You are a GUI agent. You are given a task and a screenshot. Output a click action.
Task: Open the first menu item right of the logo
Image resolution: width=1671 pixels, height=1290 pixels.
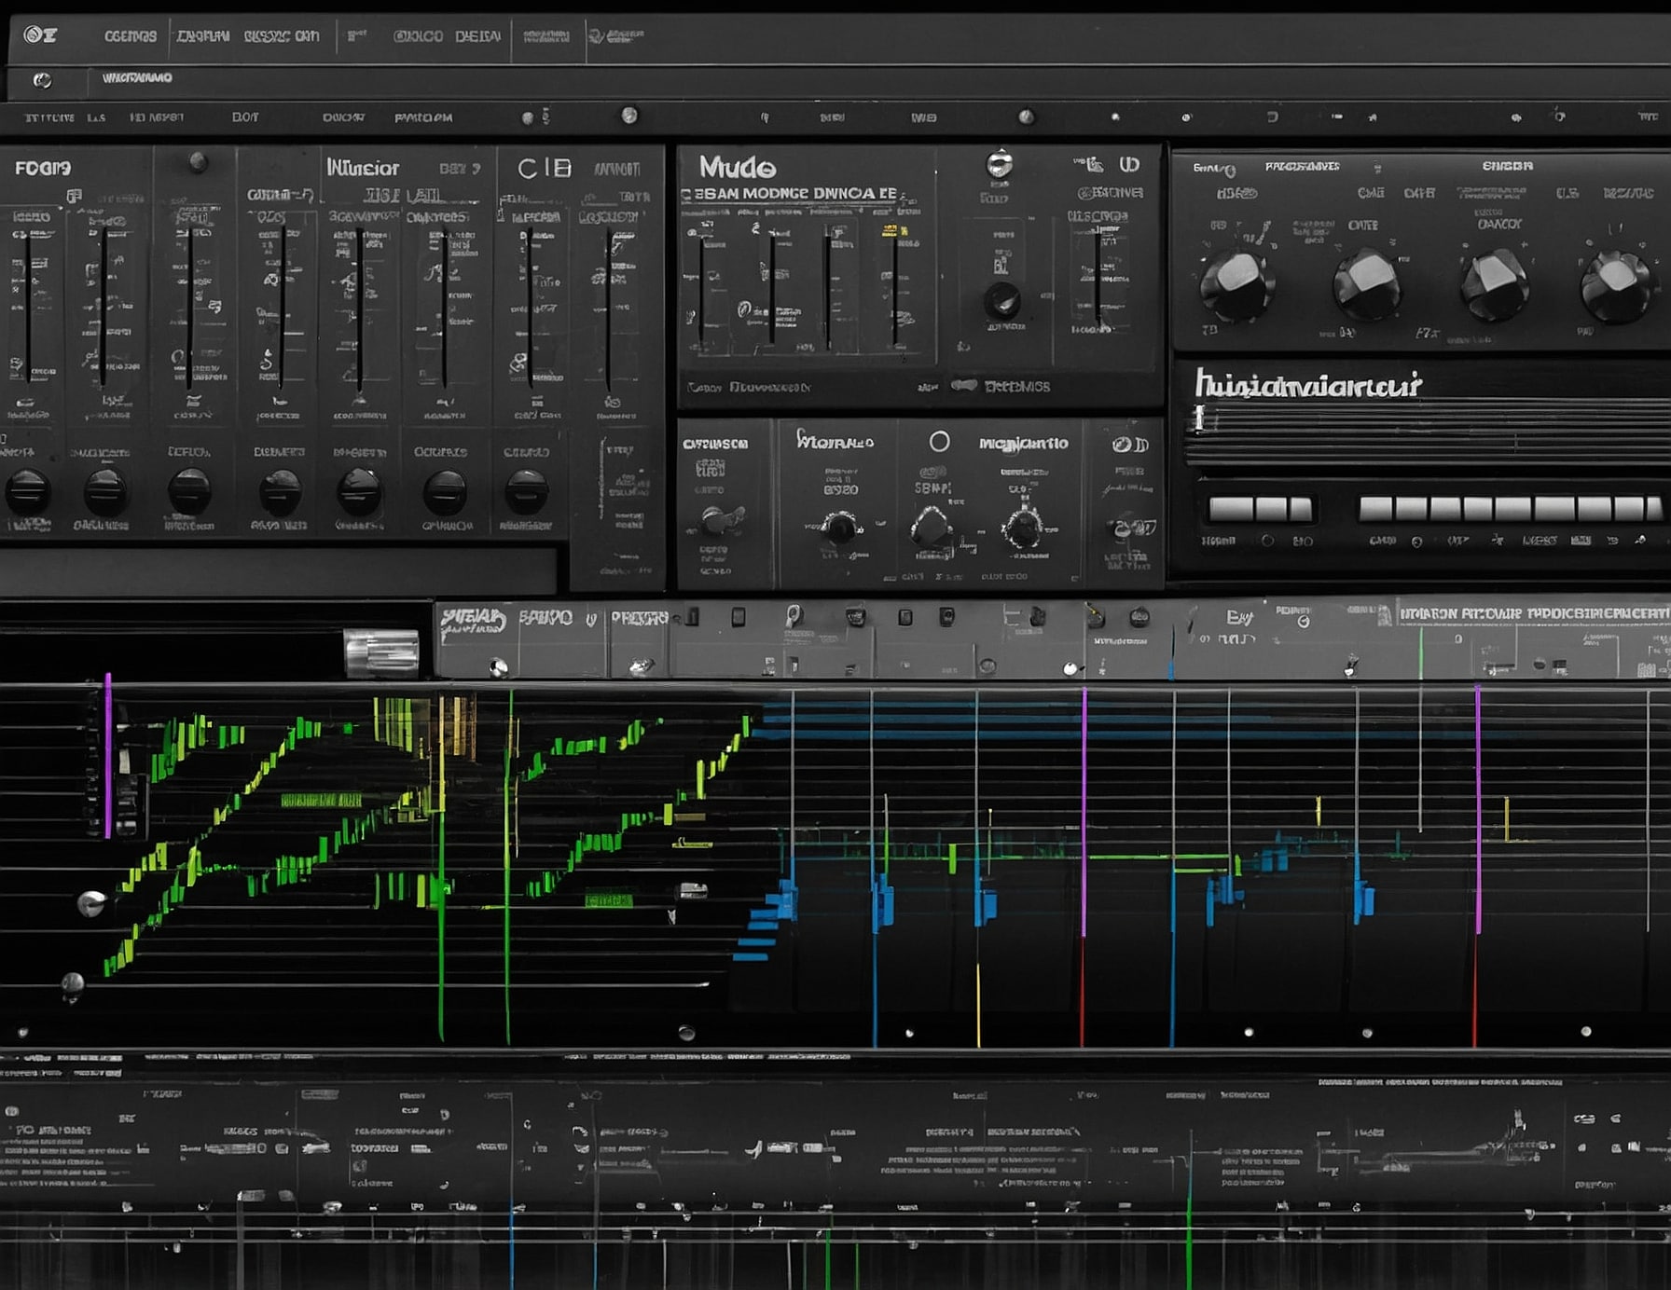click(x=130, y=36)
